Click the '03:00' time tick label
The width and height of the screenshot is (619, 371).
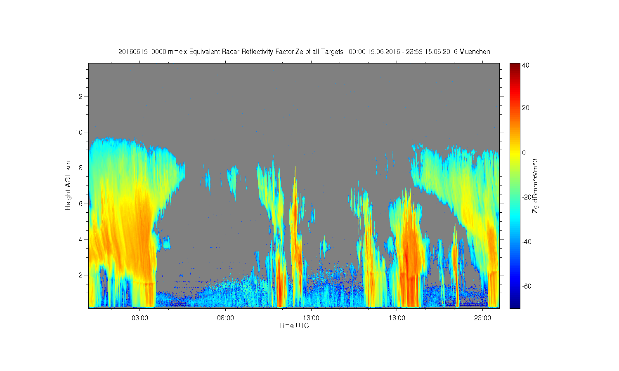[x=140, y=318]
